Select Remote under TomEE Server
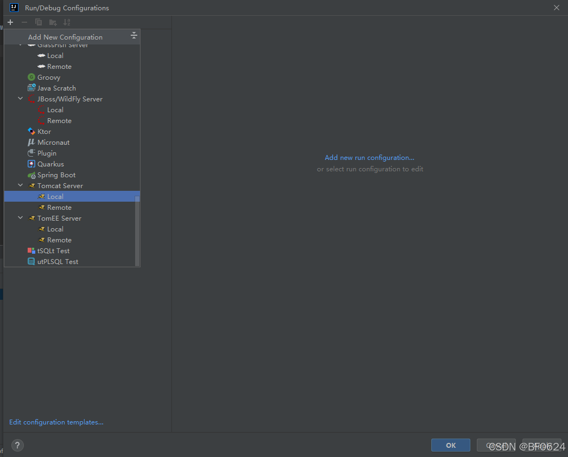 point(72,240)
